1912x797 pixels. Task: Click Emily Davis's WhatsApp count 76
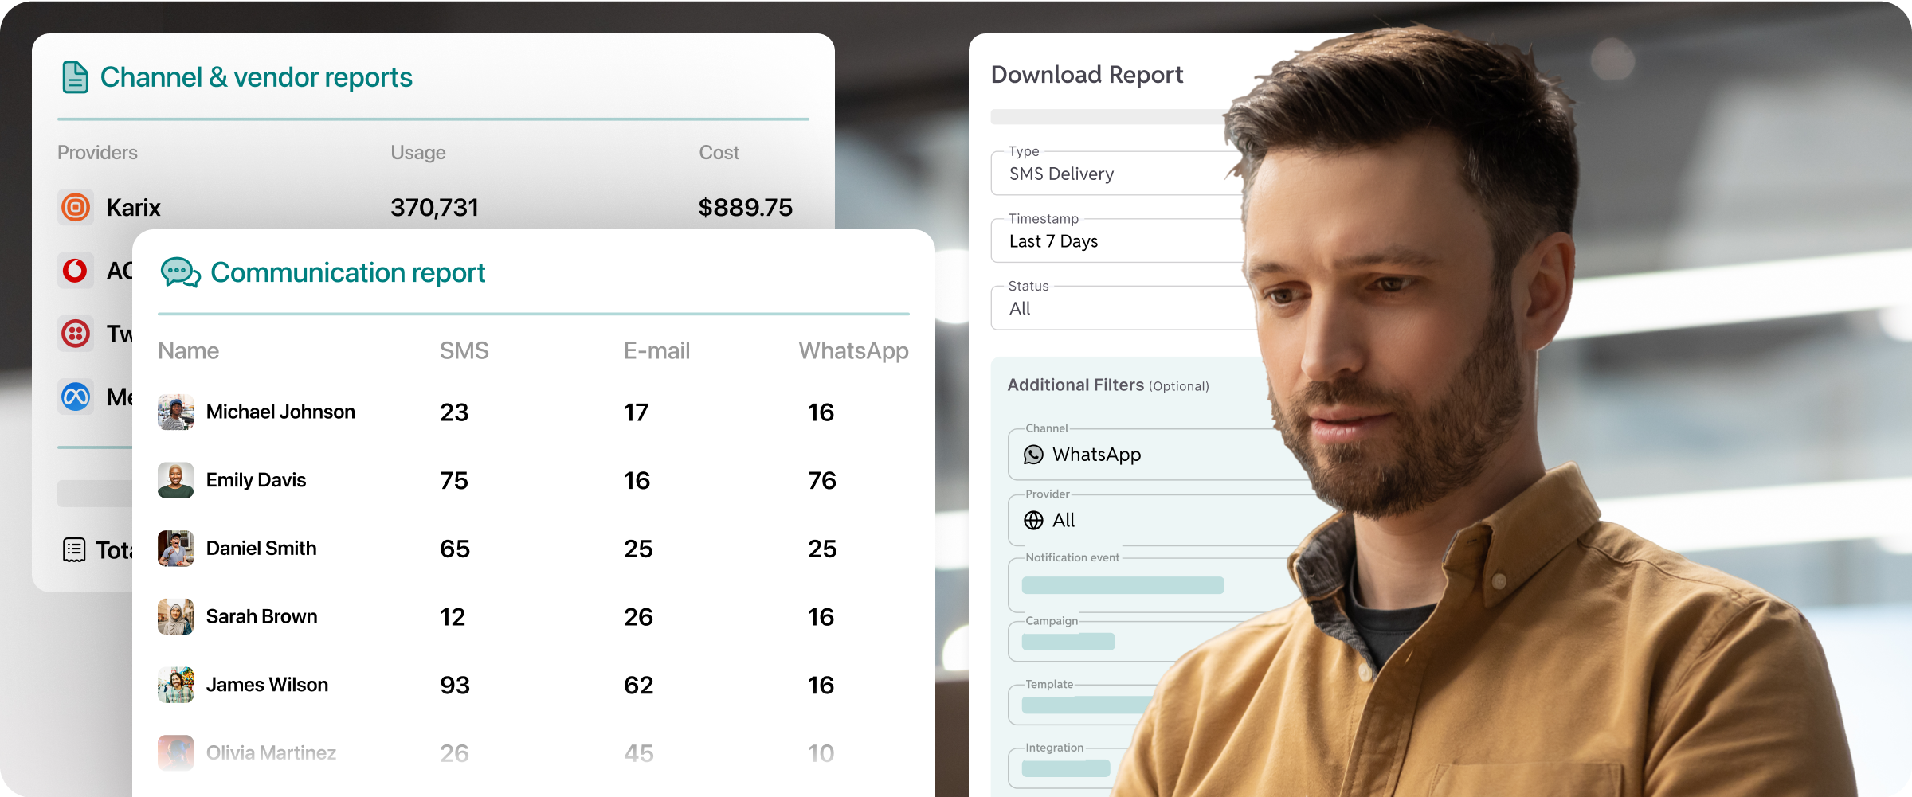822,481
